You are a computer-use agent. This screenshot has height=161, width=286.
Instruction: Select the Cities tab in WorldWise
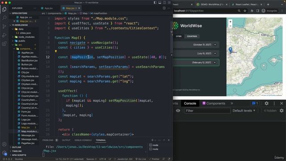pyautogui.click(x=179, y=36)
